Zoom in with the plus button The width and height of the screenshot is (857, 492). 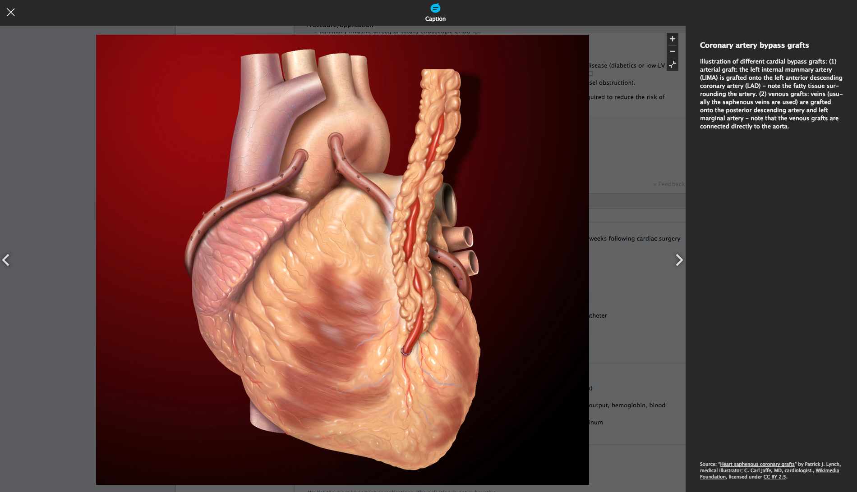click(673, 39)
